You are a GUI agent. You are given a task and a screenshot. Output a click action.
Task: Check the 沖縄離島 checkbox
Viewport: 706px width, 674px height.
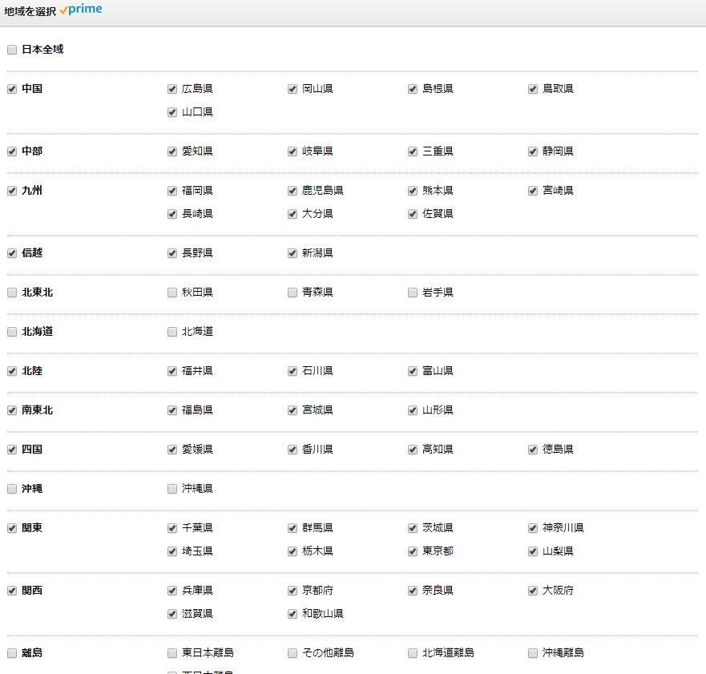click(x=533, y=653)
